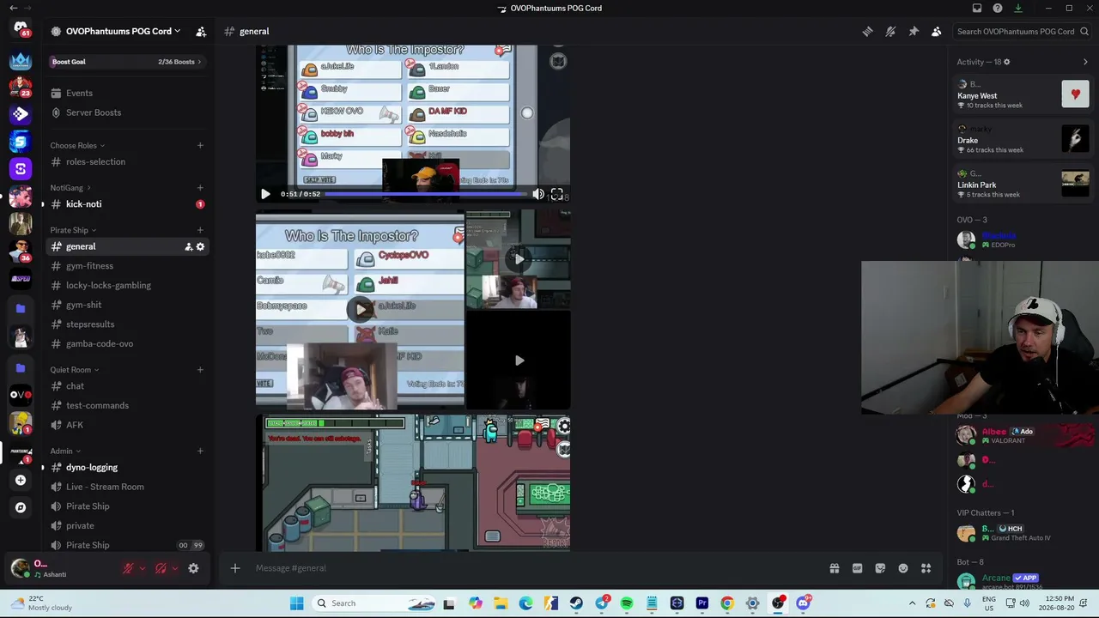1099x618 pixels.
Task: Click the green download update icon
Action: [1018, 9]
